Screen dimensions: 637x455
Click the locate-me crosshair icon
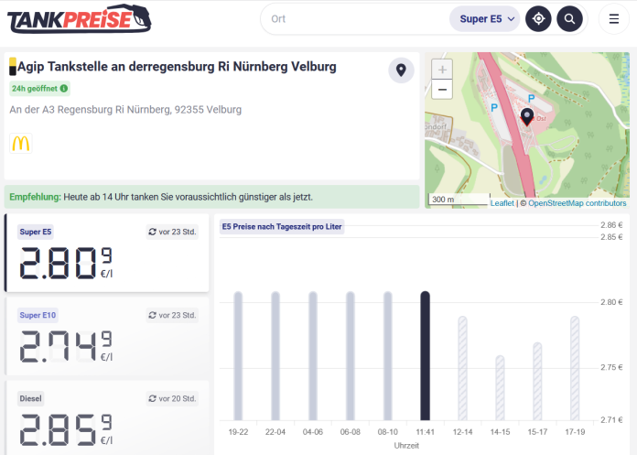(538, 18)
